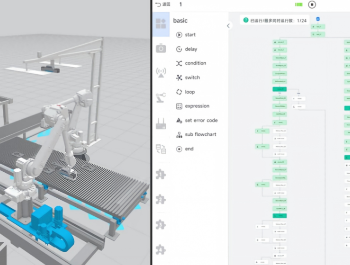Viewport: 350px width, 265px height.
Task: Select the 'start' label in palette
Action: 190,35
